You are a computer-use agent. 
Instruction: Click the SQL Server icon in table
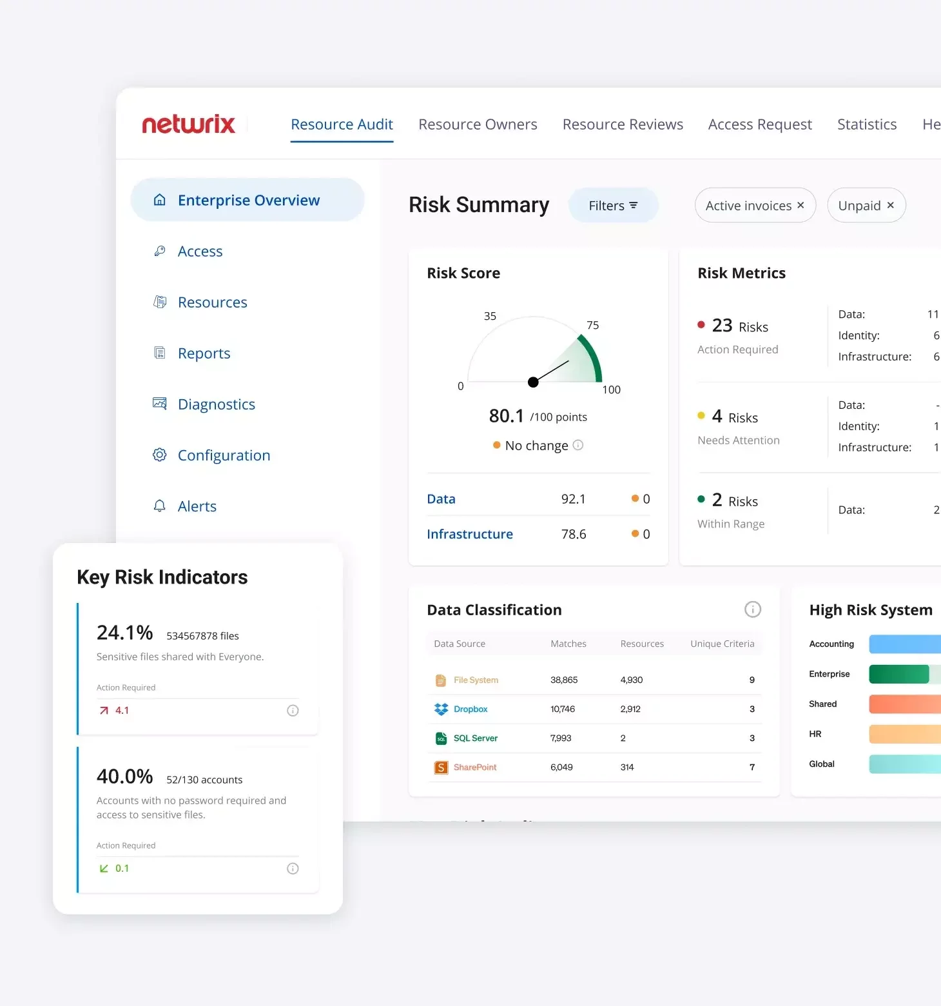441,738
